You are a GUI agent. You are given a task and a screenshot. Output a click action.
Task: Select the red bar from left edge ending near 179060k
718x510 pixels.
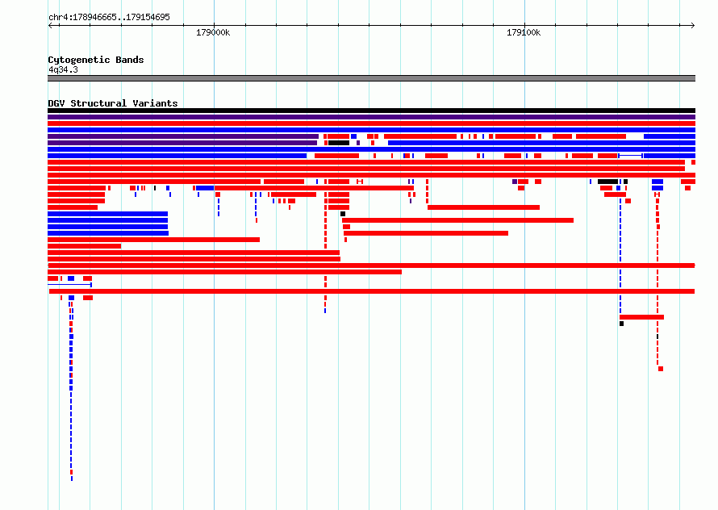[x=224, y=272]
